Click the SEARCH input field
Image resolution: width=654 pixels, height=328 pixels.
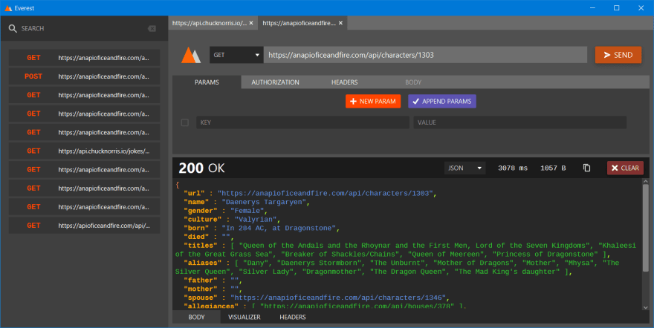tap(83, 28)
